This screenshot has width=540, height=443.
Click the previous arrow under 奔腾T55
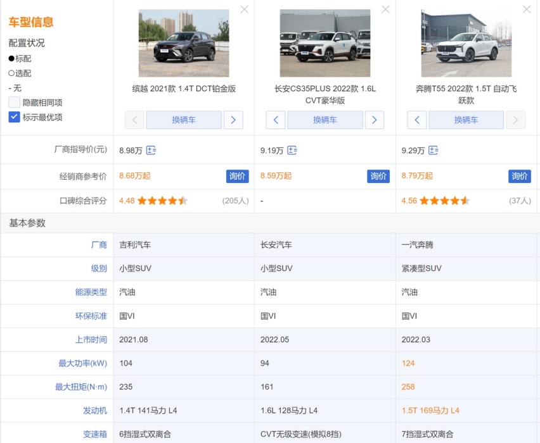[416, 120]
